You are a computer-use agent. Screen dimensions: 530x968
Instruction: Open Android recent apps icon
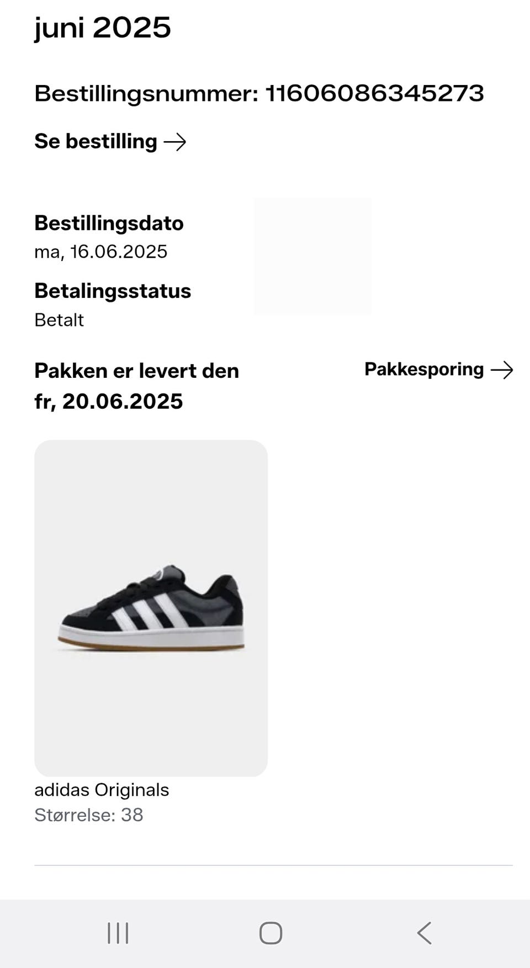pos(118,933)
